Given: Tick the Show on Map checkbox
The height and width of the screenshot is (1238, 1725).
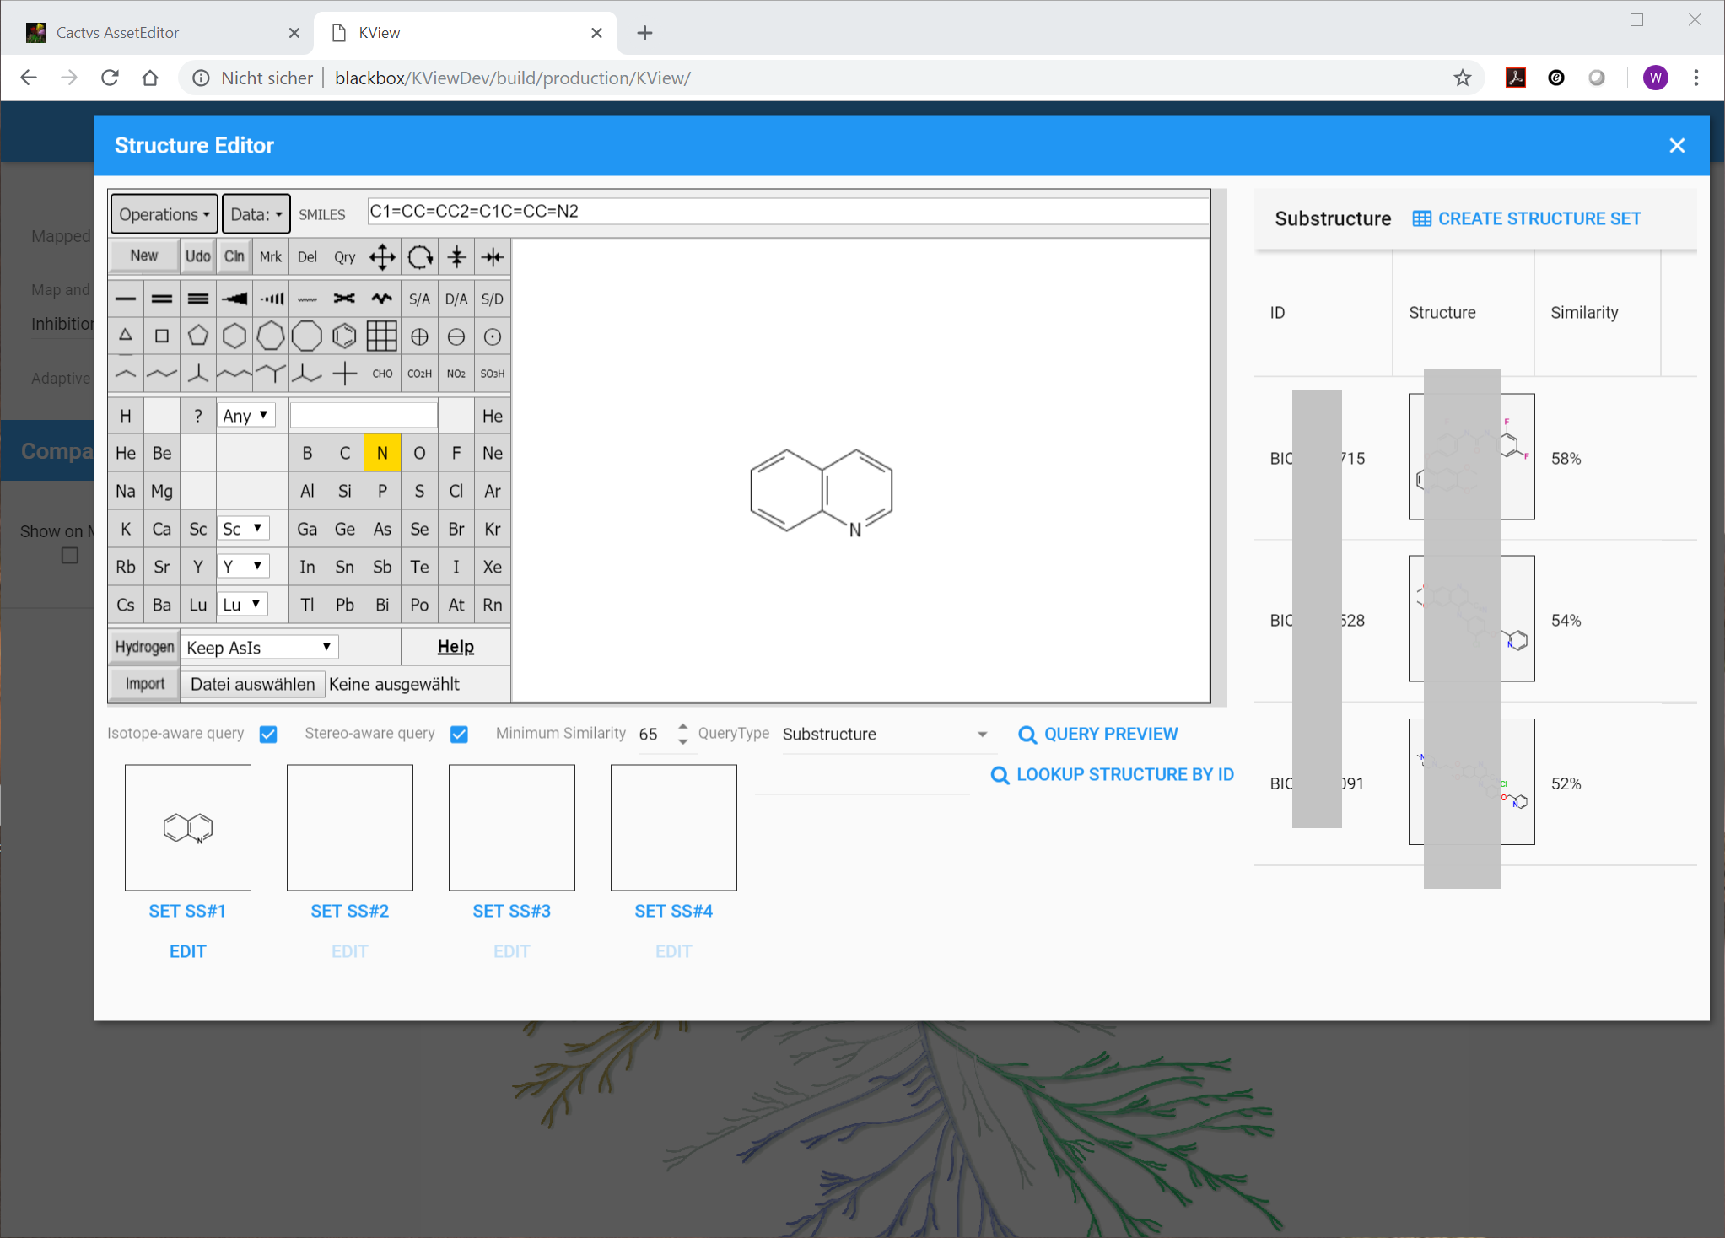Looking at the screenshot, I should (70, 556).
